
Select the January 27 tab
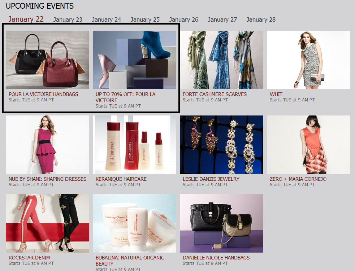(x=222, y=20)
